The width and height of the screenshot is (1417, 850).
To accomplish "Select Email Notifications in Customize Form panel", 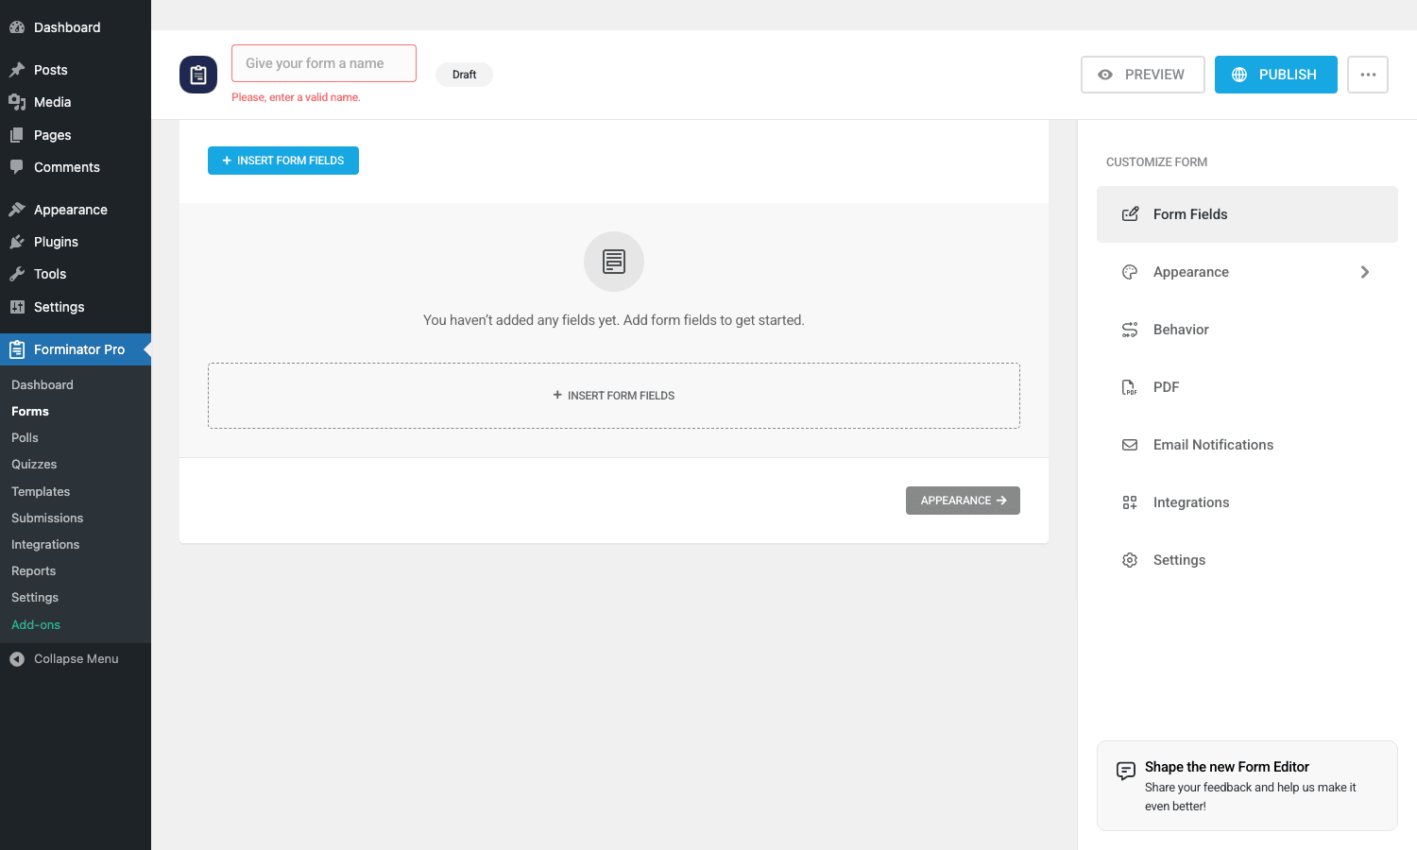I will click(1247, 445).
